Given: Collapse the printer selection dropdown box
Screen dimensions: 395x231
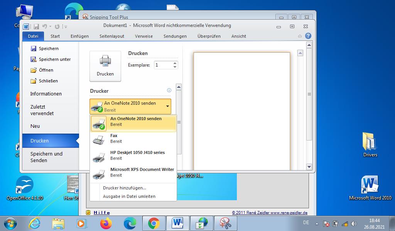Looking at the screenshot, I should click(x=130, y=107).
